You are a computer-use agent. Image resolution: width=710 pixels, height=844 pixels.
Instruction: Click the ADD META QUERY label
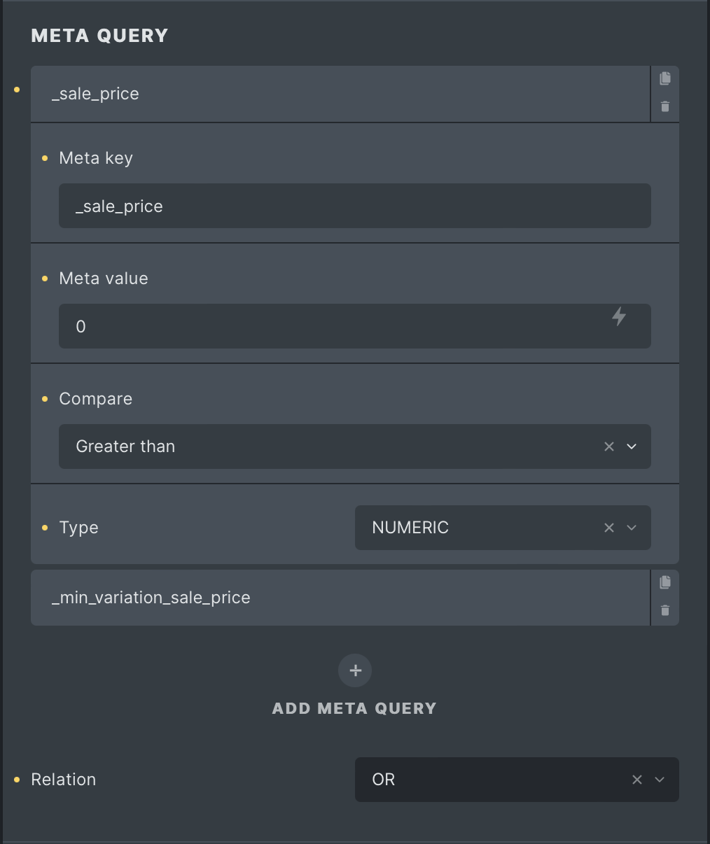coord(354,708)
